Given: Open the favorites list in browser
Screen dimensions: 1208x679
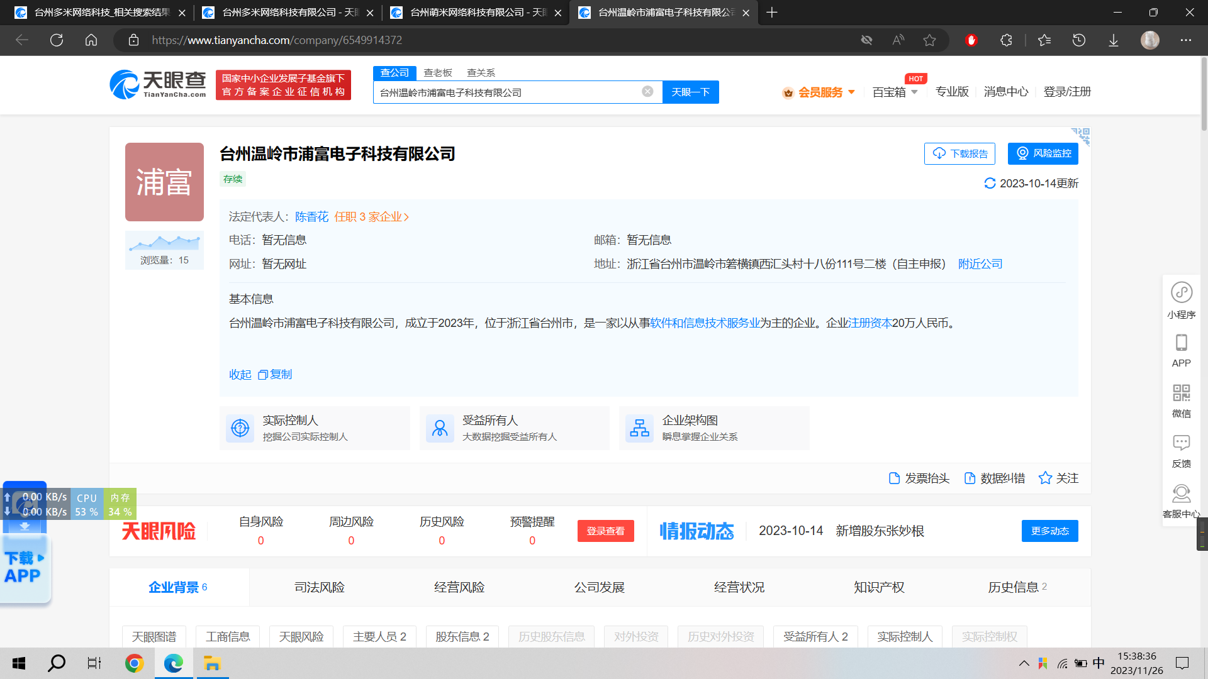Looking at the screenshot, I should (1044, 40).
